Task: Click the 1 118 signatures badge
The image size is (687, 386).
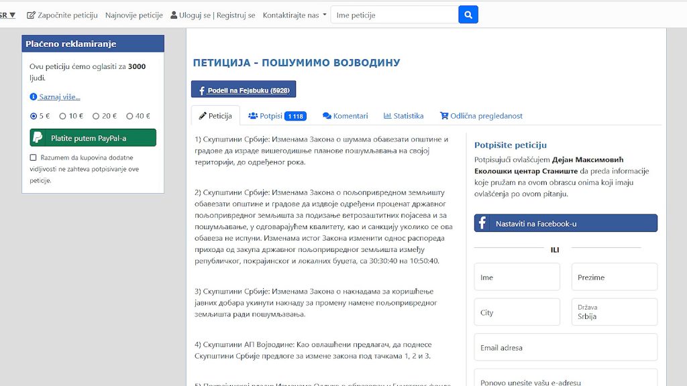Action: [295, 116]
